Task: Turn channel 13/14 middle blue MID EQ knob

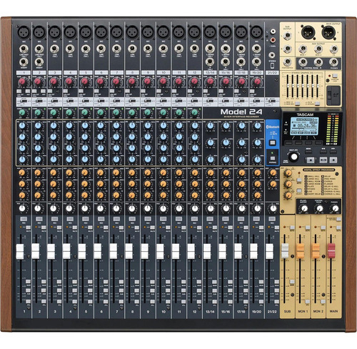Action: coord(211,142)
